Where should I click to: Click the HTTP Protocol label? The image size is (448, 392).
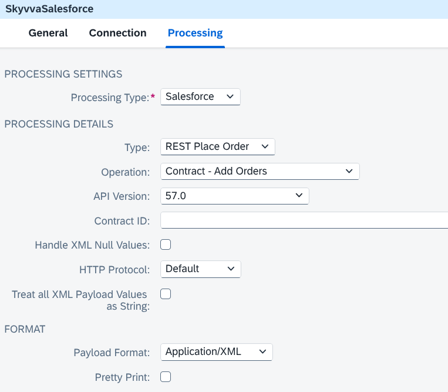tap(114, 270)
